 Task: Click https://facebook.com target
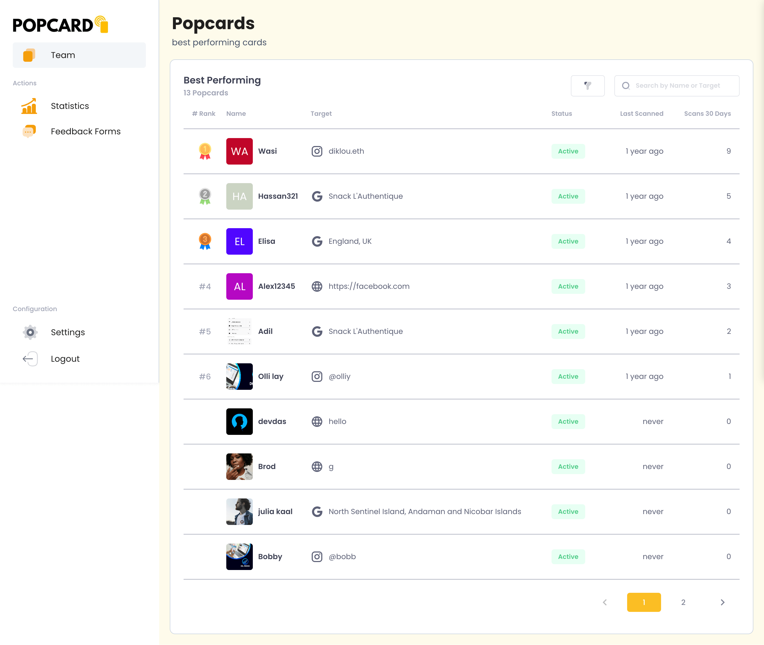click(x=369, y=286)
